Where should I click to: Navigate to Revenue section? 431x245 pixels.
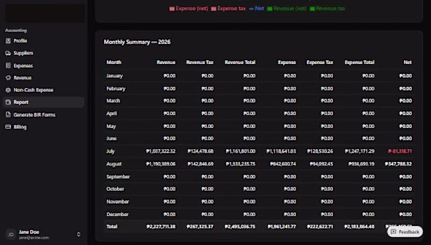click(x=44, y=78)
